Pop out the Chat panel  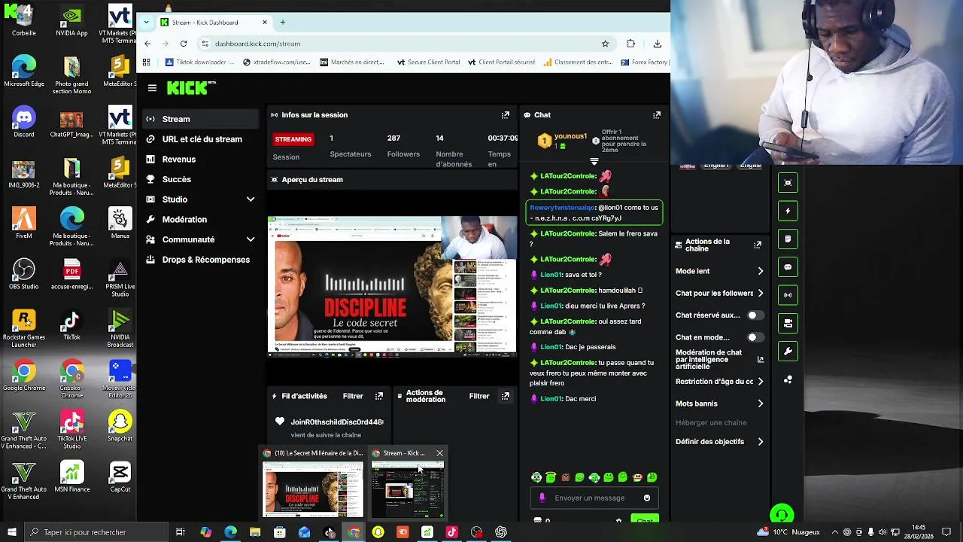pyautogui.click(x=657, y=115)
